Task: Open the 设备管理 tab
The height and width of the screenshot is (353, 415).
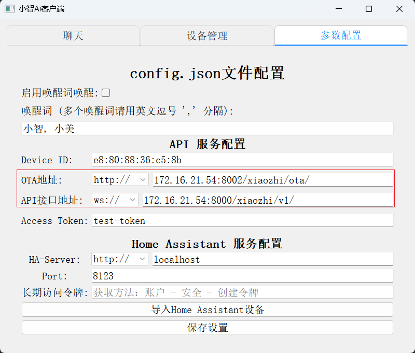Action: coord(207,36)
